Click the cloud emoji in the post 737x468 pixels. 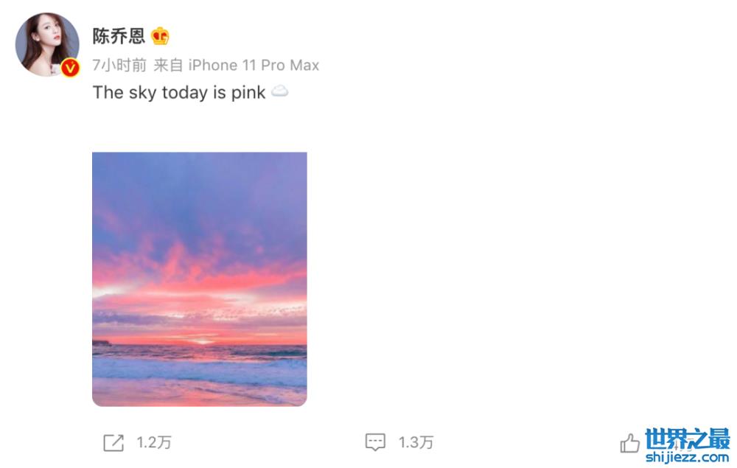[279, 92]
